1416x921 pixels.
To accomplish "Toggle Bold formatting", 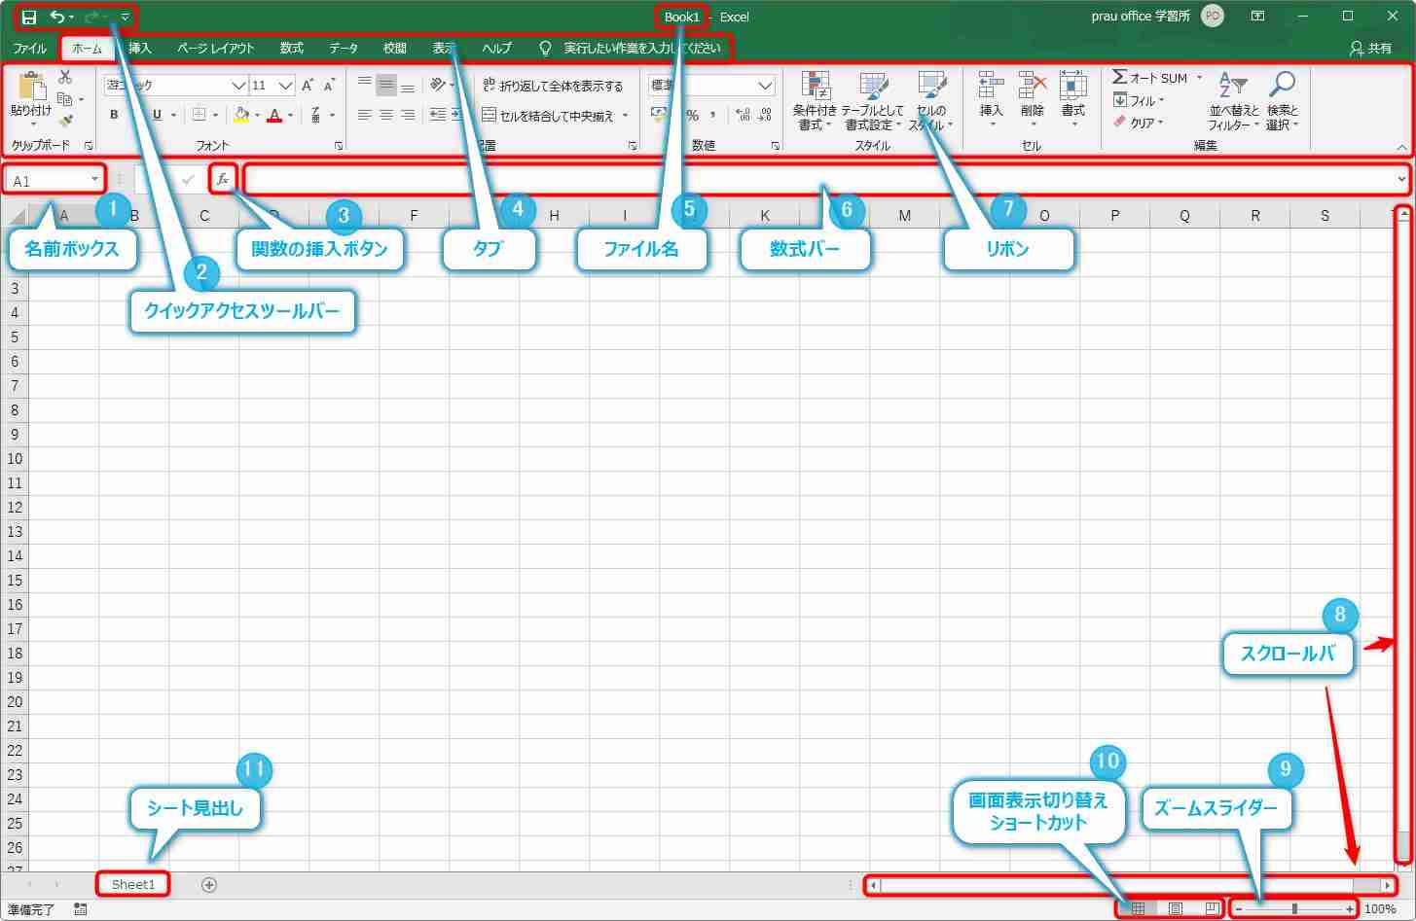I will tap(114, 115).
